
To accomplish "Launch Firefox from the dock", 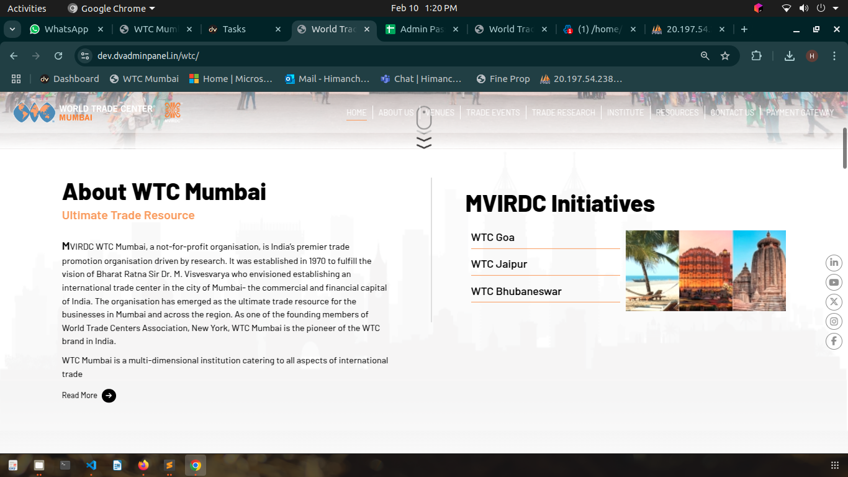I will 143,465.
